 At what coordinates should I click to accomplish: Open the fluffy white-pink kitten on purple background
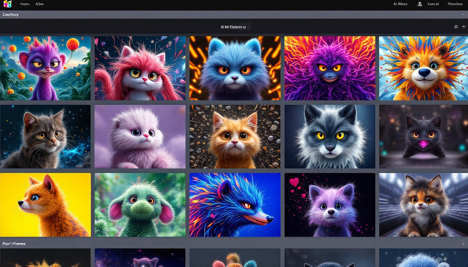point(140,137)
